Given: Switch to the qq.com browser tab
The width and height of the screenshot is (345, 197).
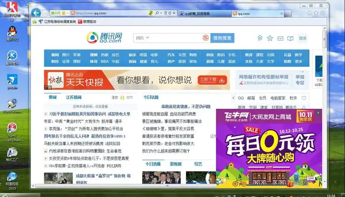Looking at the screenshot, I should point(258,14).
